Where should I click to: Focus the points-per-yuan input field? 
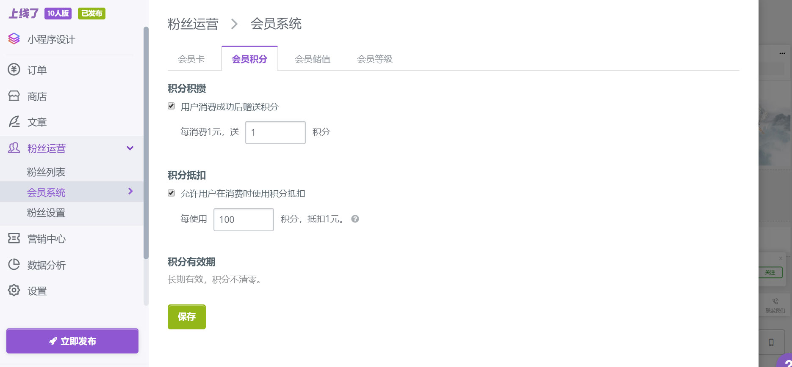(275, 132)
